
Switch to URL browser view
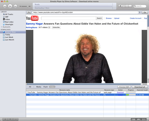139,119
